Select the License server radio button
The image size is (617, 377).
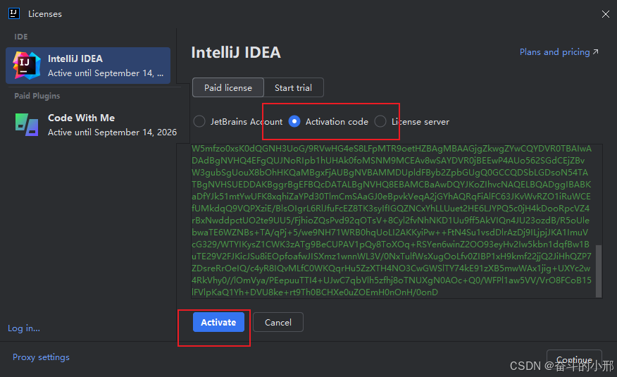pos(380,122)
